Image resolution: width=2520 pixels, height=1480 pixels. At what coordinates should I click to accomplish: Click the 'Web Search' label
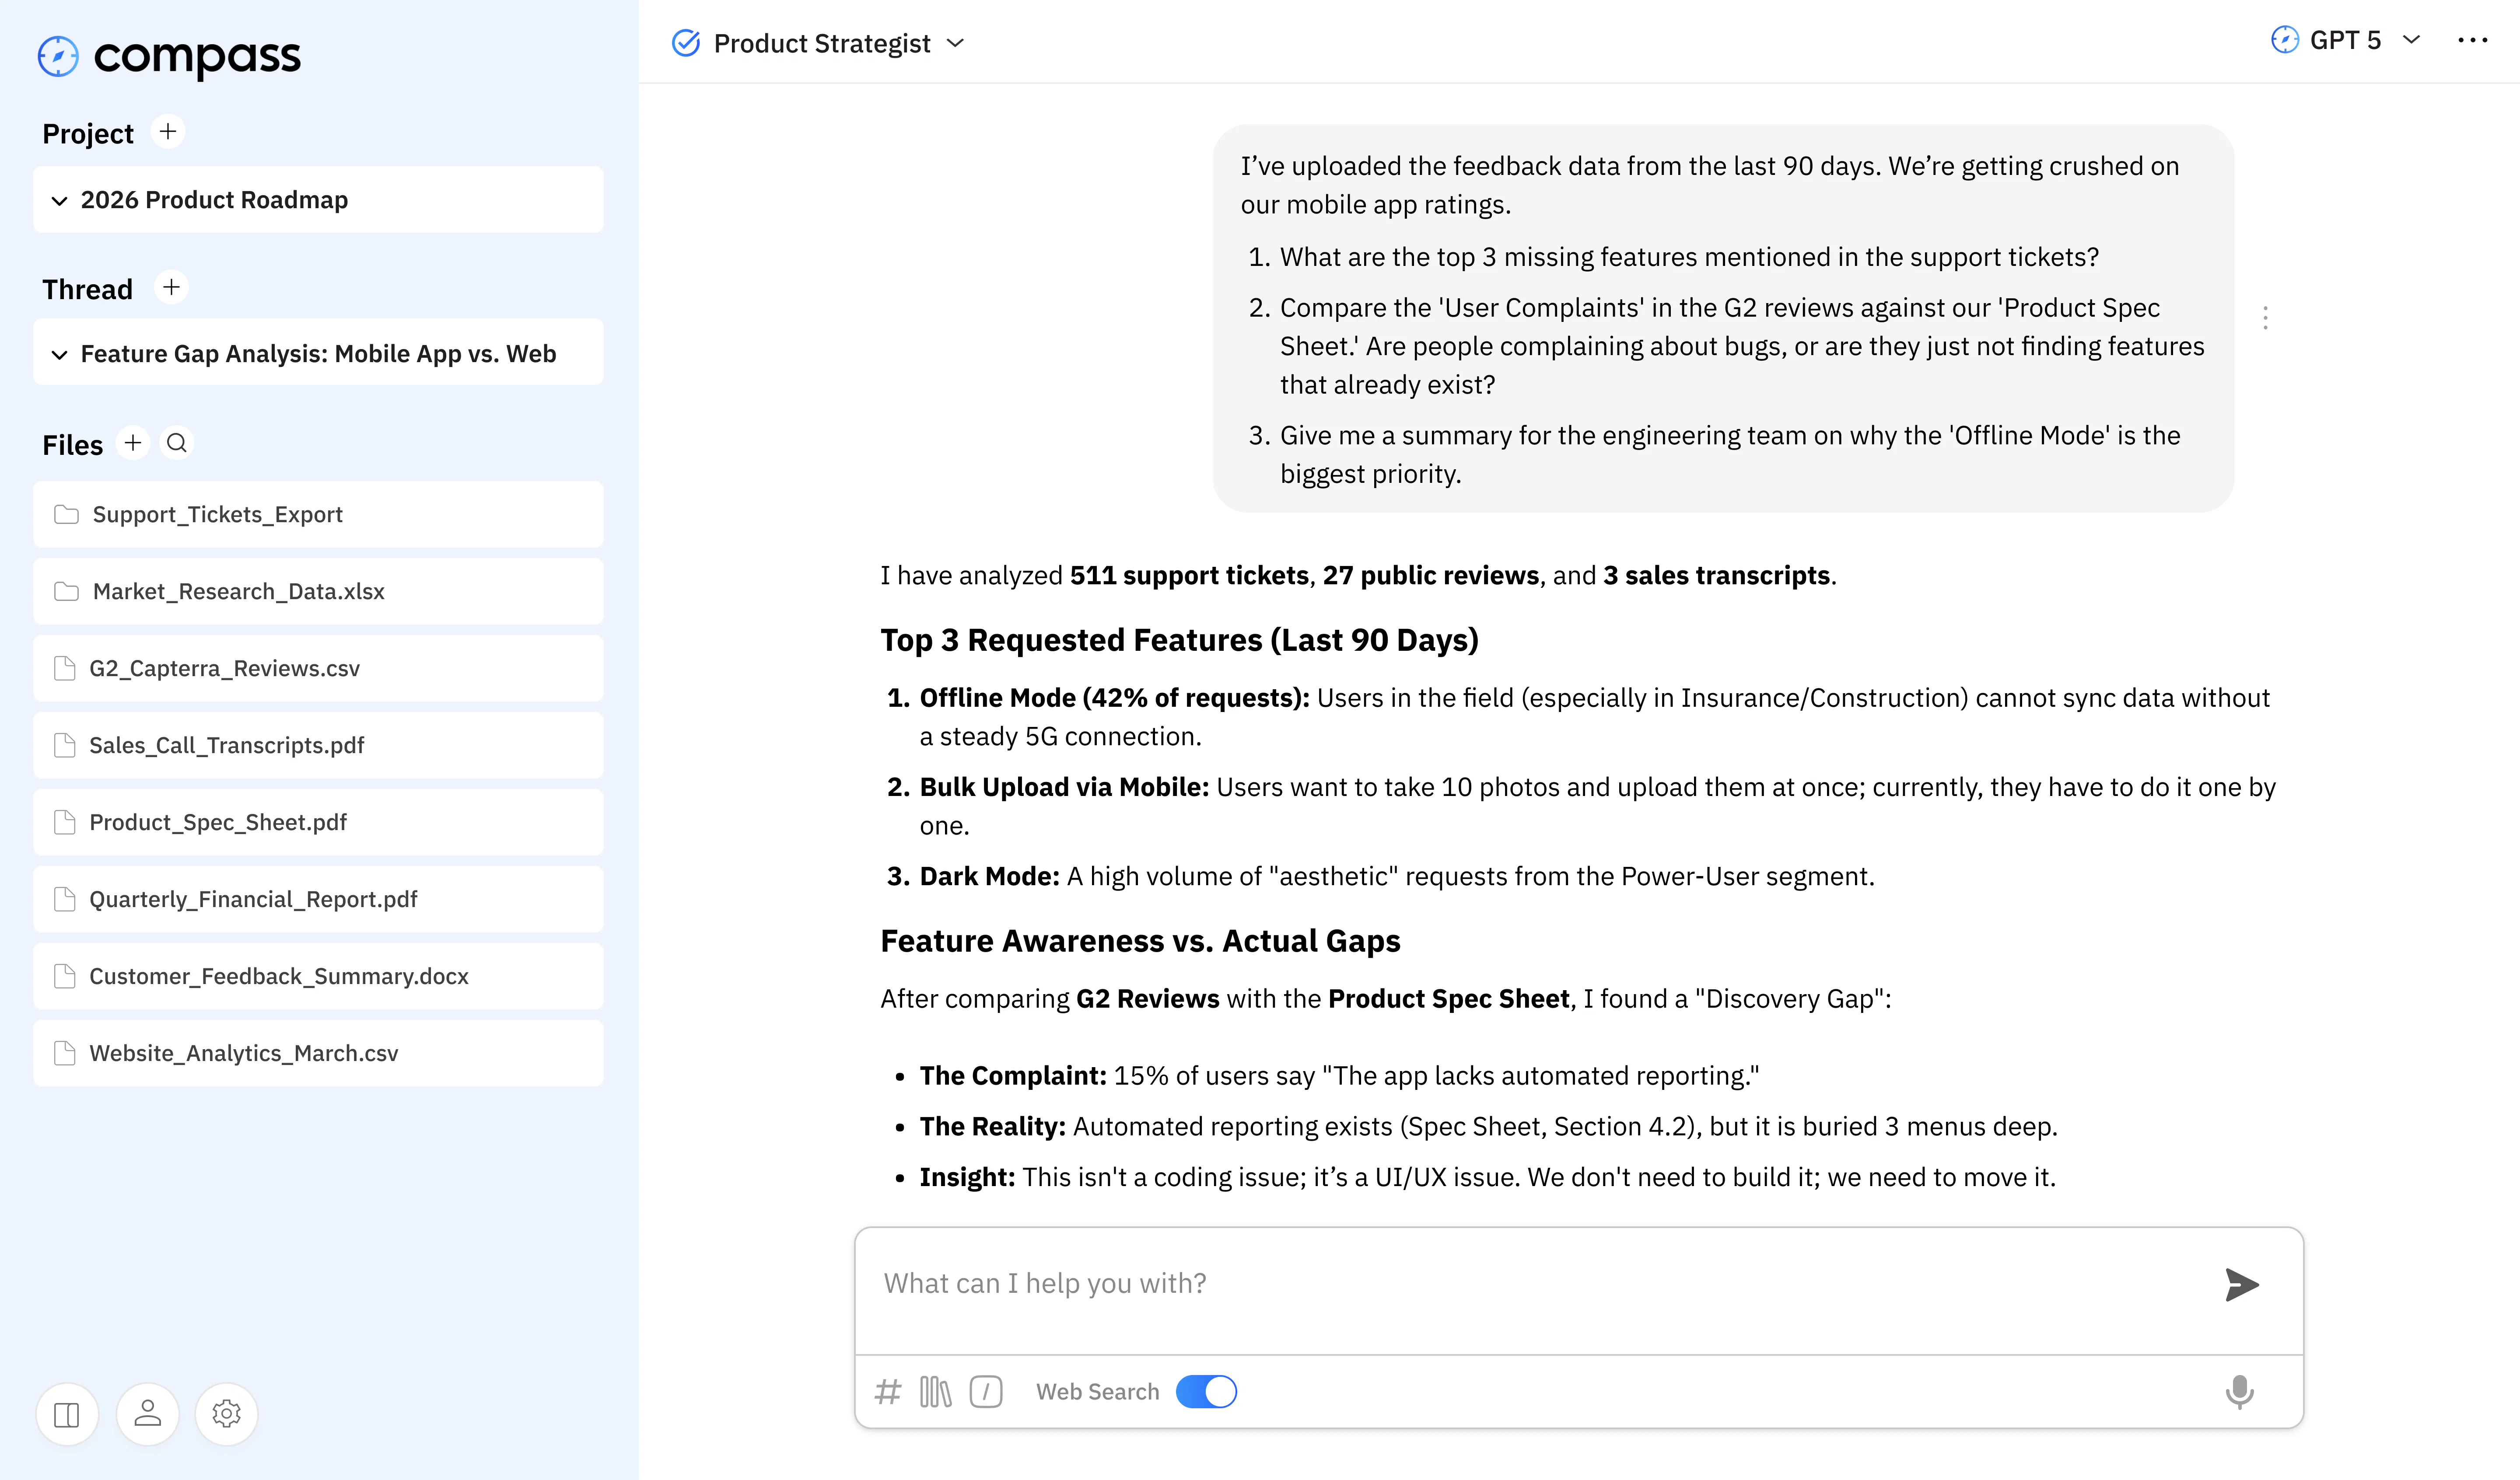(x=1098, y=1392)
